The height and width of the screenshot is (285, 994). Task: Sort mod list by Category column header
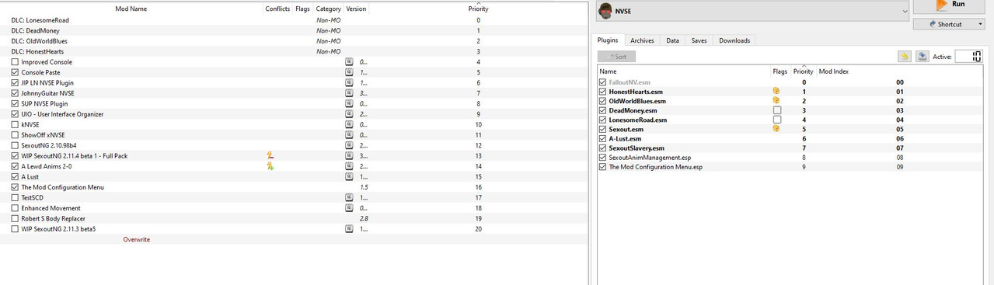[x=329, y=9]
